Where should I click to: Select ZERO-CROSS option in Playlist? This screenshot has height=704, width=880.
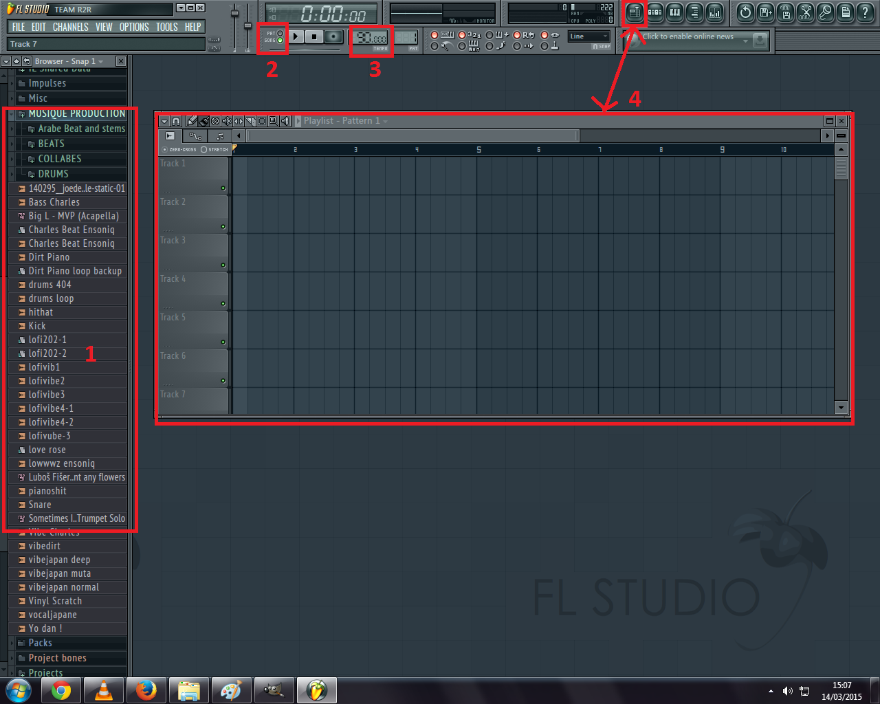point(164,149)
